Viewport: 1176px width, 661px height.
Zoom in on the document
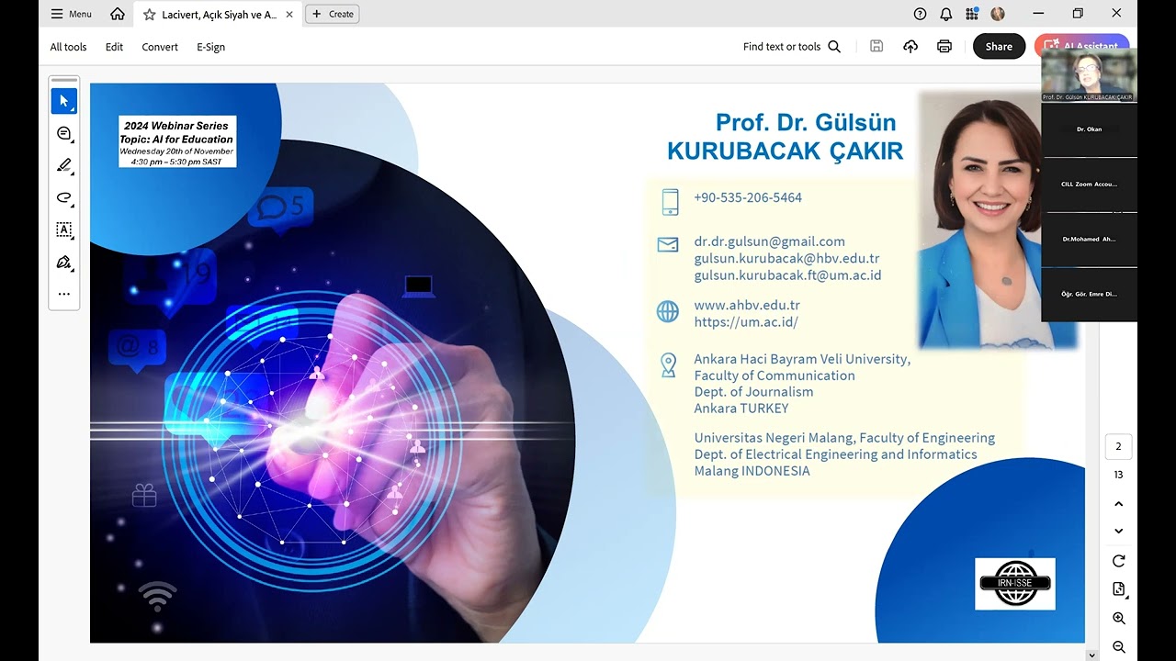pyautogui.click(x=1118, y=619)
